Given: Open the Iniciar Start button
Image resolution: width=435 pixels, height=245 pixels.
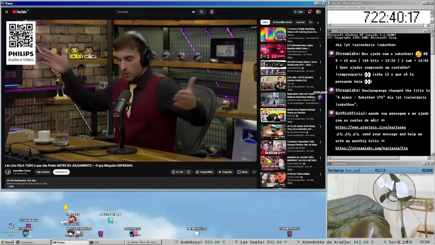Looking at the screenshot, I should (x=7, y=242).
